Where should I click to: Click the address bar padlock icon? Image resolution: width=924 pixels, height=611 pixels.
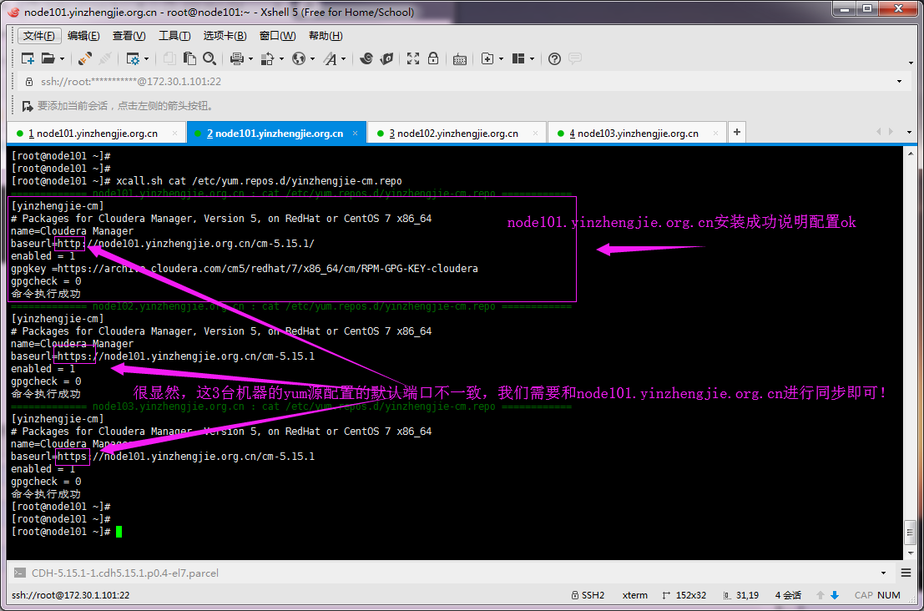[29, 81]
